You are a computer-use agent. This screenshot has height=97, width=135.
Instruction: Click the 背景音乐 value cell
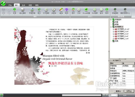pos(128,71)
